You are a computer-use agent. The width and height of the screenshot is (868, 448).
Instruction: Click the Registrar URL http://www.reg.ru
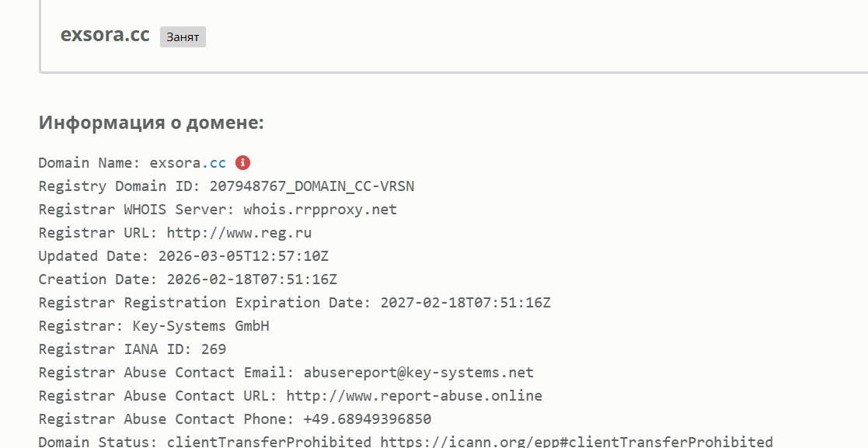click(239, 233)
